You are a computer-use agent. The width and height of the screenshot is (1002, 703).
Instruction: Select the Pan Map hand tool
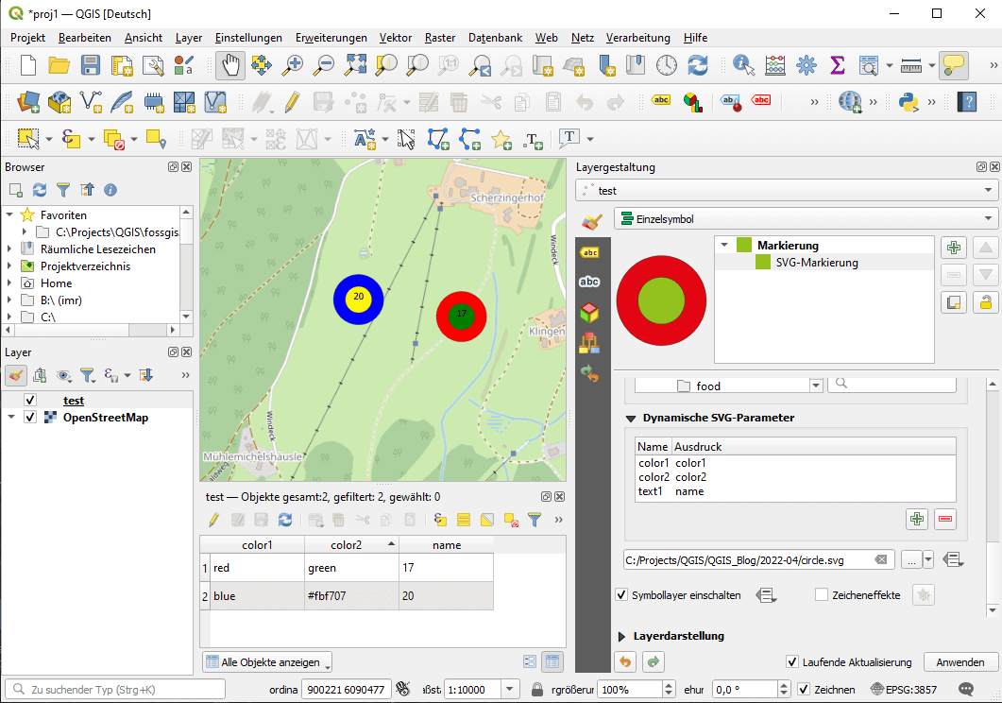[x=229, y=65]
